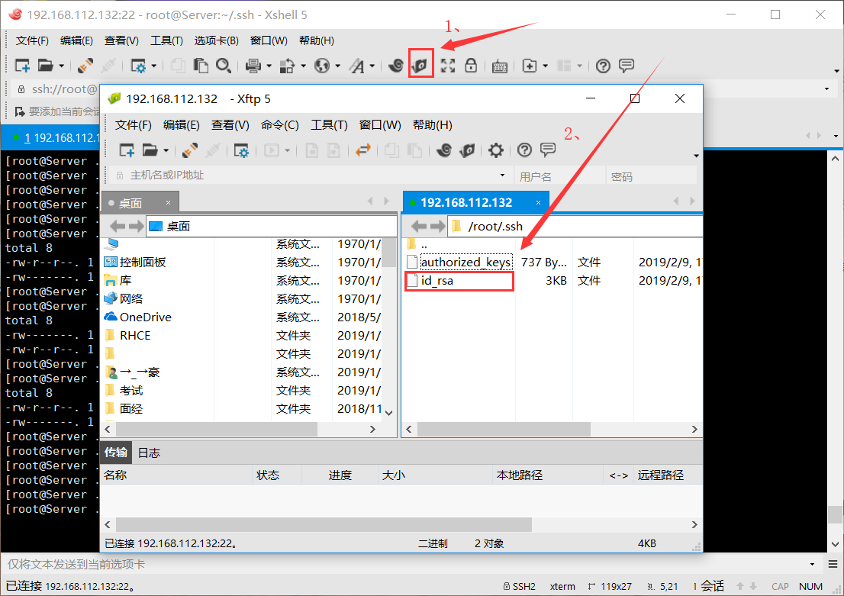Select 传输 tab in Xftp
Screen dimensions: 844x596
[x=116, y=453]
